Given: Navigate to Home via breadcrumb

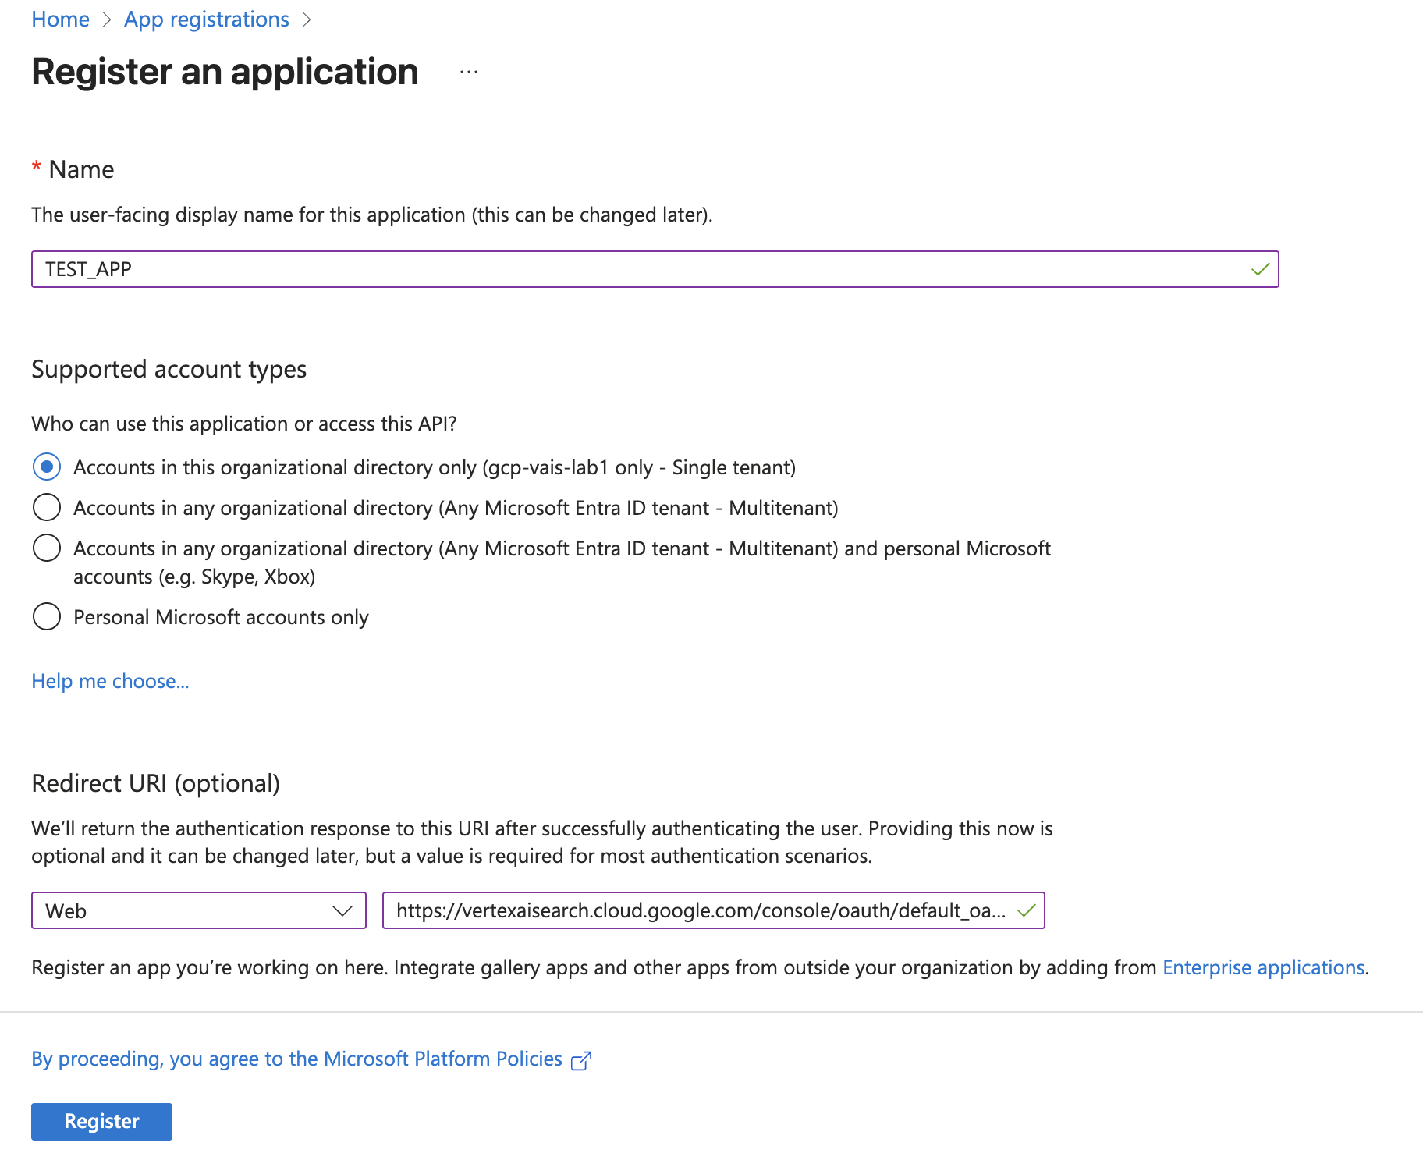Looking at the screenshot, I should (60, 19).
